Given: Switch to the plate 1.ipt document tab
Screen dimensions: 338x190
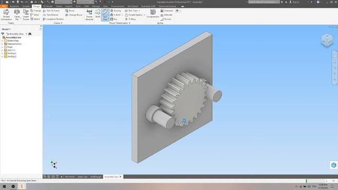Looking at the screenshot, I should pos(82,177).
